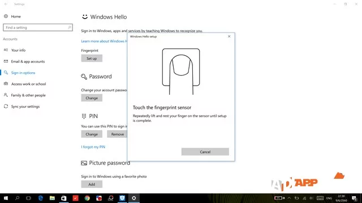The image size is (362, 203).
Task: Switch to Settings gear on taskbar
Action: coord(134,198)
